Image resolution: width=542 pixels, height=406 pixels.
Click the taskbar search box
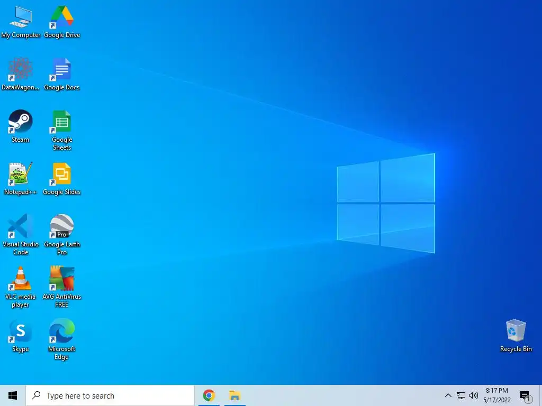(x=110, y=395)
